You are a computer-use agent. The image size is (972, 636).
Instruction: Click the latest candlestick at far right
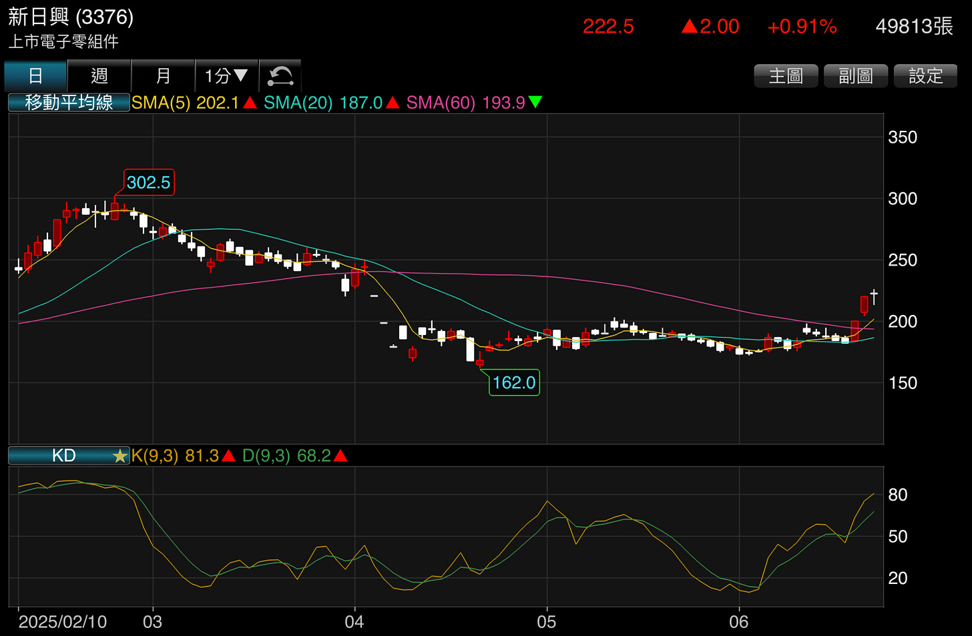point(874,296)
